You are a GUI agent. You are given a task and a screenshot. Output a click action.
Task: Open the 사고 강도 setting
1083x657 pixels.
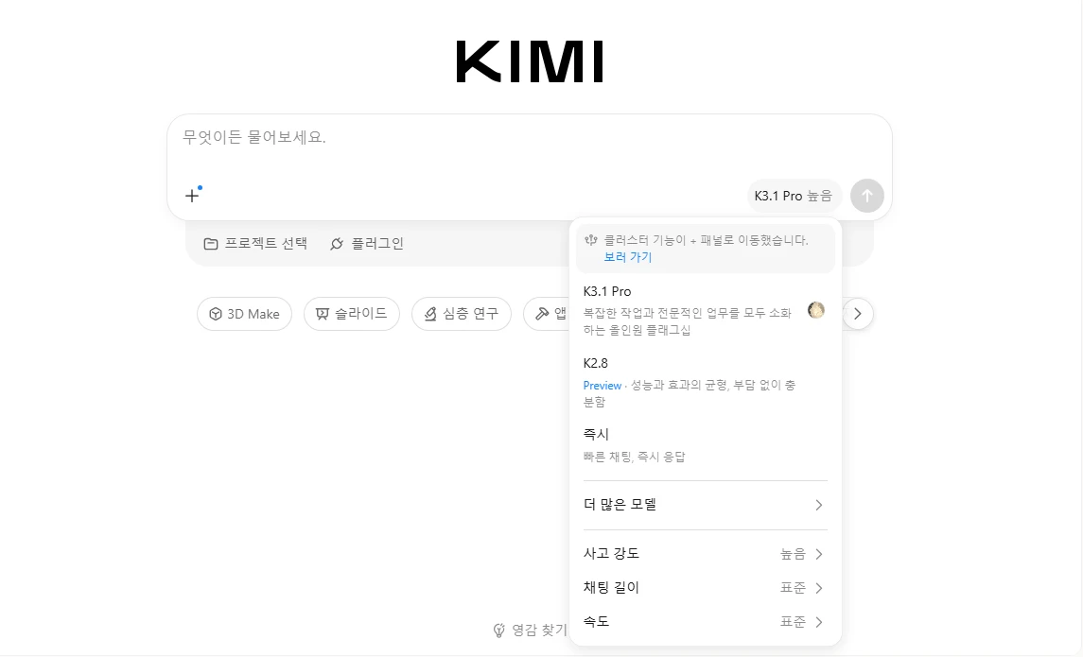[706, 554]
